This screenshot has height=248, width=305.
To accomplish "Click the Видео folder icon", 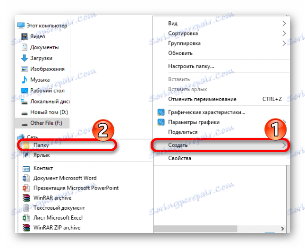I will point(25,36).
